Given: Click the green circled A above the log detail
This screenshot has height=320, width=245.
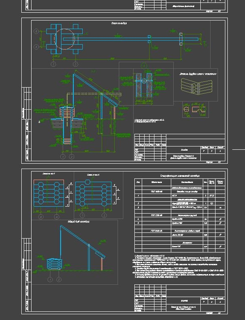Looking at the screenshot, I should (x=144, y=66).
